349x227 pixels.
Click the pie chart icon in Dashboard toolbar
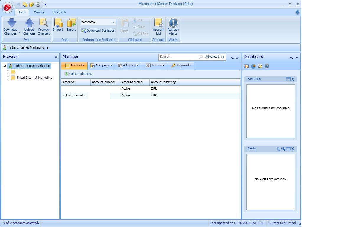point(253,66)
